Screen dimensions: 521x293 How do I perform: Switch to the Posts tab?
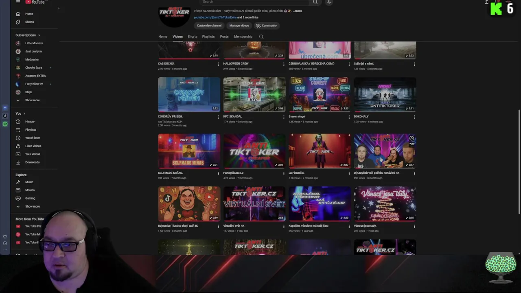224,37
